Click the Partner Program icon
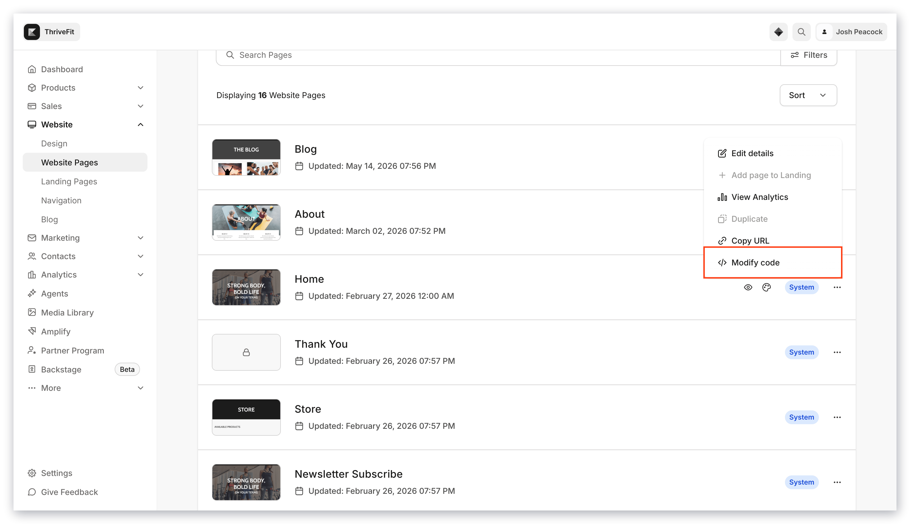 tap(32, 350)
